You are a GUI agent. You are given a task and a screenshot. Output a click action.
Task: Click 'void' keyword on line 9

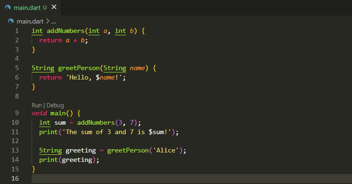(x=39, y=113)
